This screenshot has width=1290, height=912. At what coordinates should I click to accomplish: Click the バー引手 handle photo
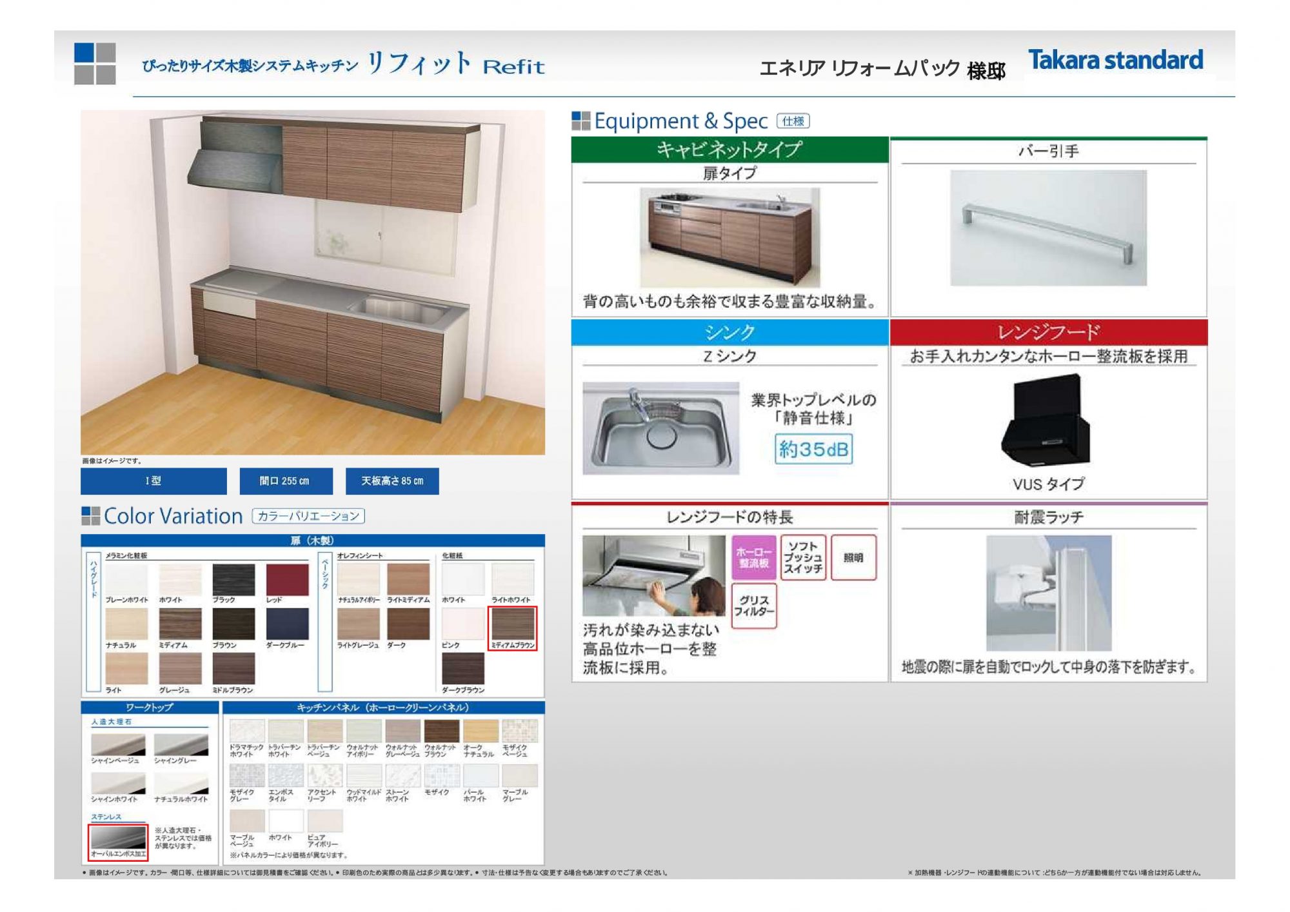(1048, 228)
